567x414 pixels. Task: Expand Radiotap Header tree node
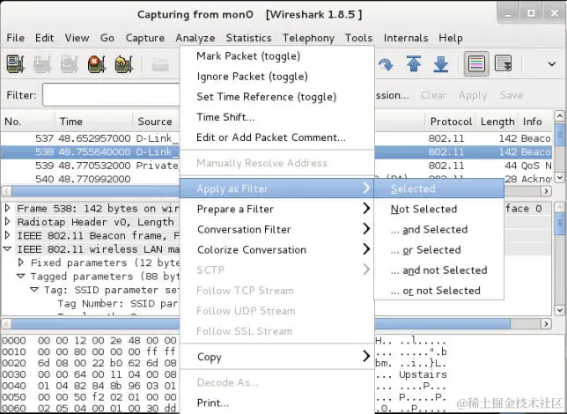click(x=7, y=221)
